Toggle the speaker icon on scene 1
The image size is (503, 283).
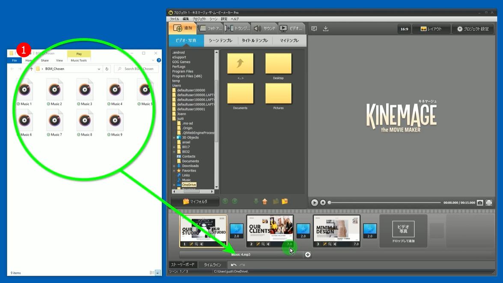coord(202,244)
